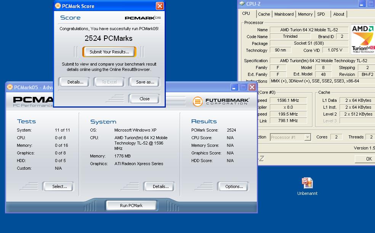
Task: Close the PCMark Score dialog with X
Action: pos(160,6)
